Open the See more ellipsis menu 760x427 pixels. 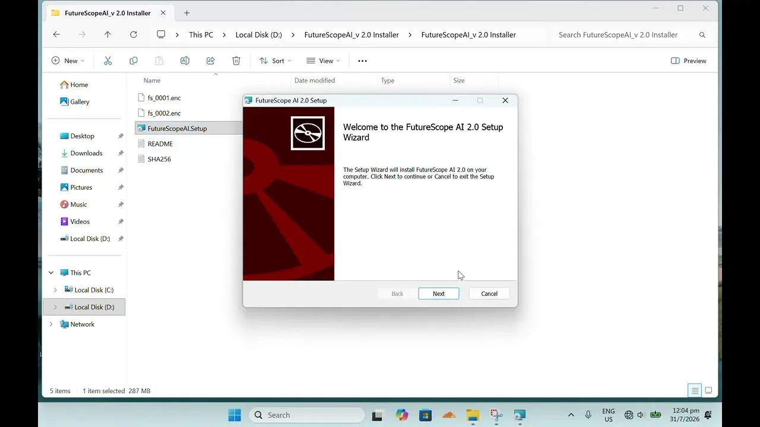click(362, 60)
